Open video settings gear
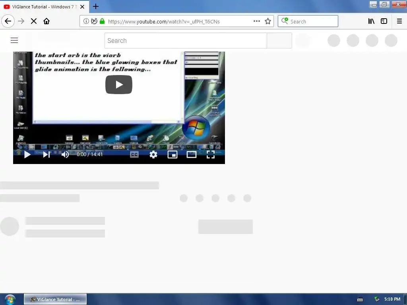 [x=153, y=154]
